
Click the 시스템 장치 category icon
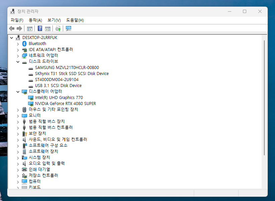point(24,158)
